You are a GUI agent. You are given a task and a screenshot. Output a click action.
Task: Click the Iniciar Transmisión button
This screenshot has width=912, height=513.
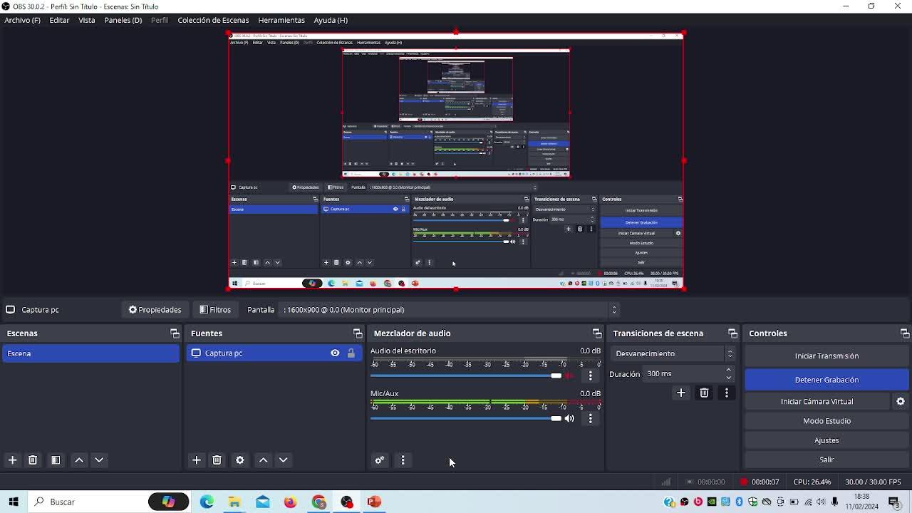(x=826, y=356)
